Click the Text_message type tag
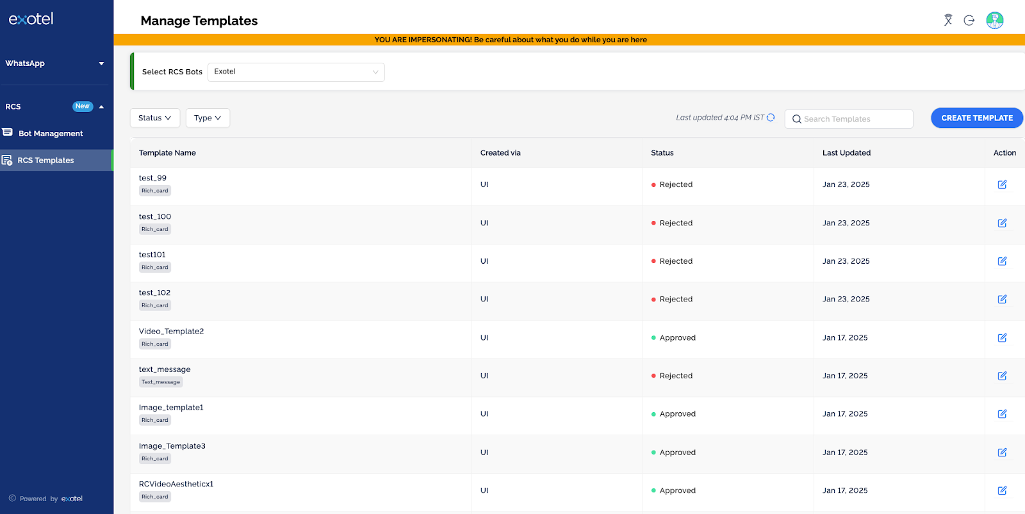This screenshot has height=514, width=1025. pos(161,382)
